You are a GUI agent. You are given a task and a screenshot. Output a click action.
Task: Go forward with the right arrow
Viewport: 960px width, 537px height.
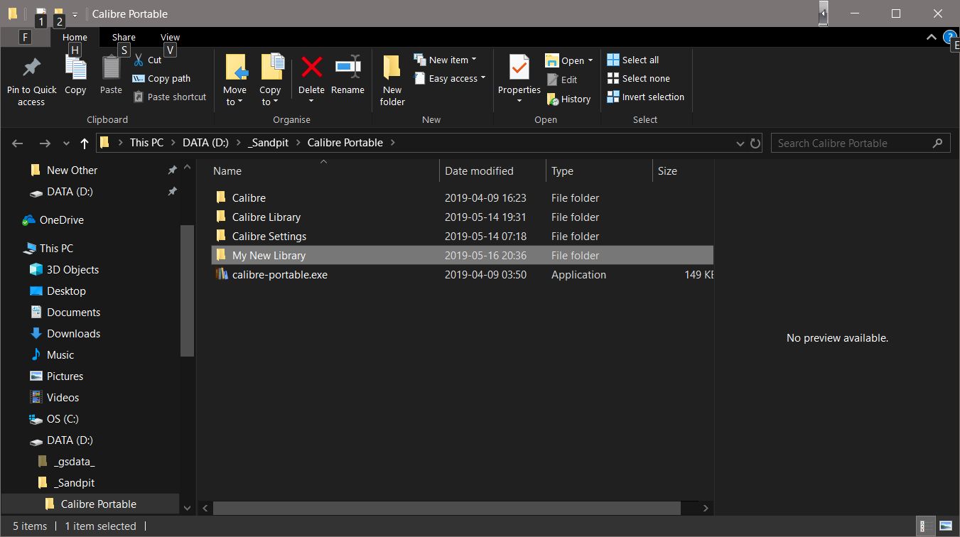pyautogui.click(x=45, y=143)
